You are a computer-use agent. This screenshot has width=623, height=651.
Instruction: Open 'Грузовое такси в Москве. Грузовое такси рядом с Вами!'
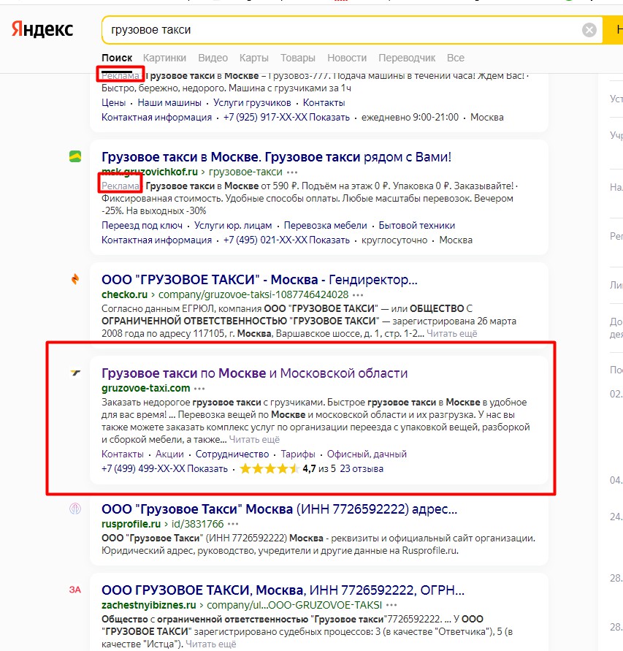click(276, 157)
